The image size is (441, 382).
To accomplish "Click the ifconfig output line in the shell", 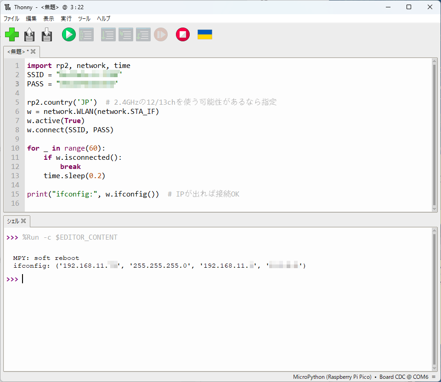I will point(159,266).
